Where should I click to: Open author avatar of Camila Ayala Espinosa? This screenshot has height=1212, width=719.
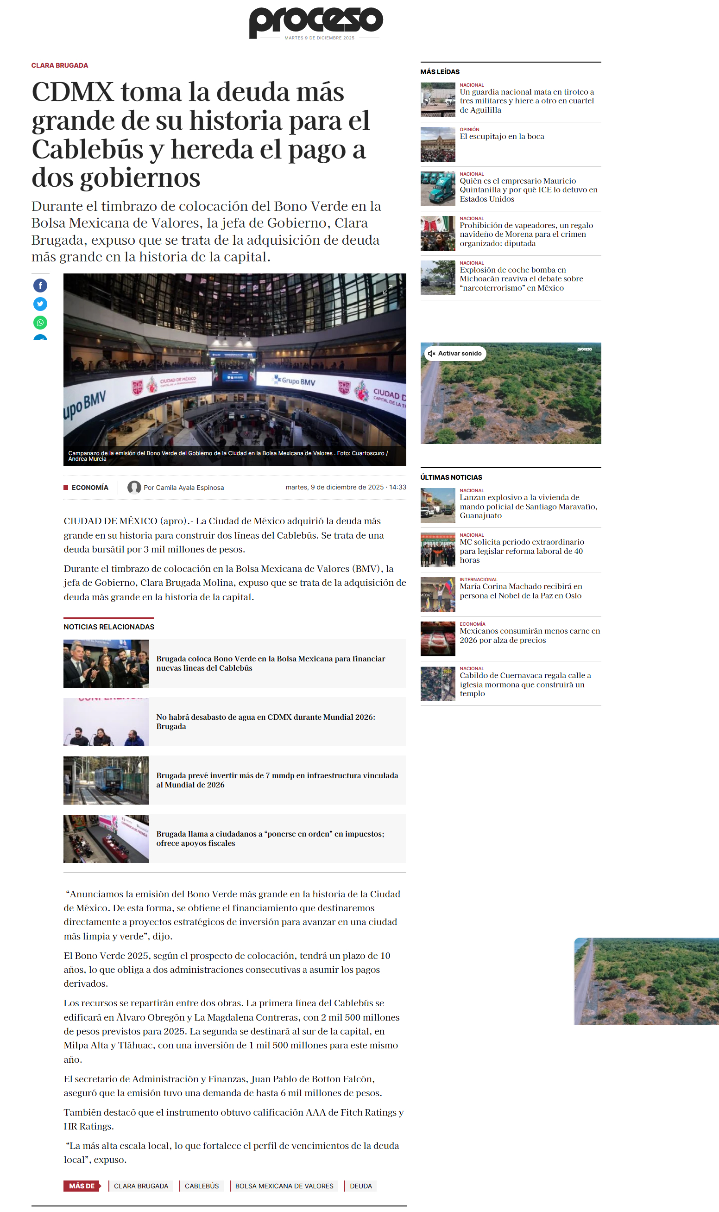[x=134, y=488]
